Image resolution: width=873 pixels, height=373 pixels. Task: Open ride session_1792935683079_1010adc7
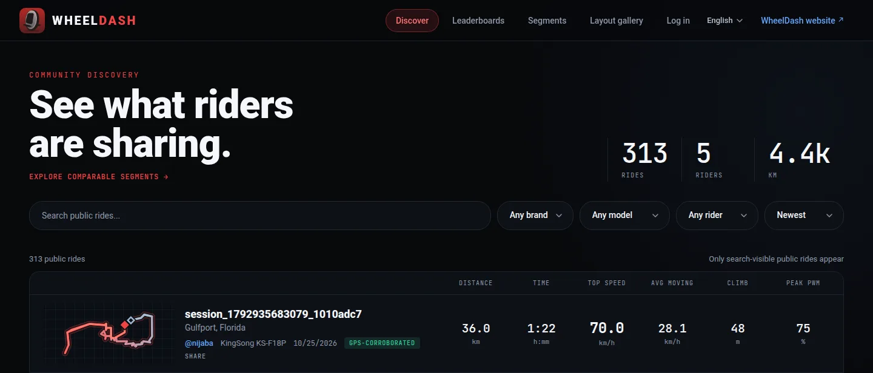tap(273, 314)
